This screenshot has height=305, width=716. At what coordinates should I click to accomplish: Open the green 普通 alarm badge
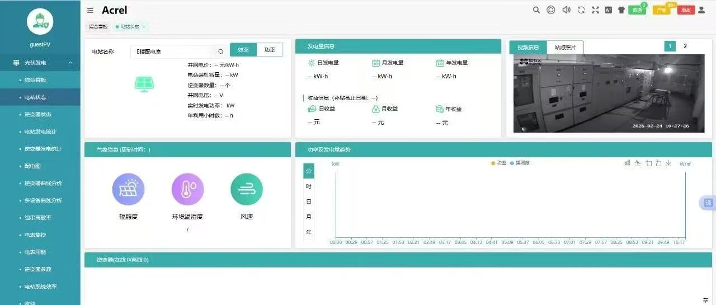pos(637,10)
